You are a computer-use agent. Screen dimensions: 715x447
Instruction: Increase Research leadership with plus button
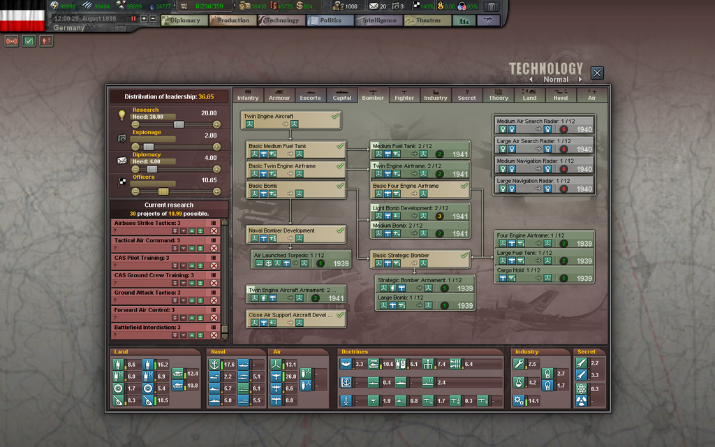point(216,124)
